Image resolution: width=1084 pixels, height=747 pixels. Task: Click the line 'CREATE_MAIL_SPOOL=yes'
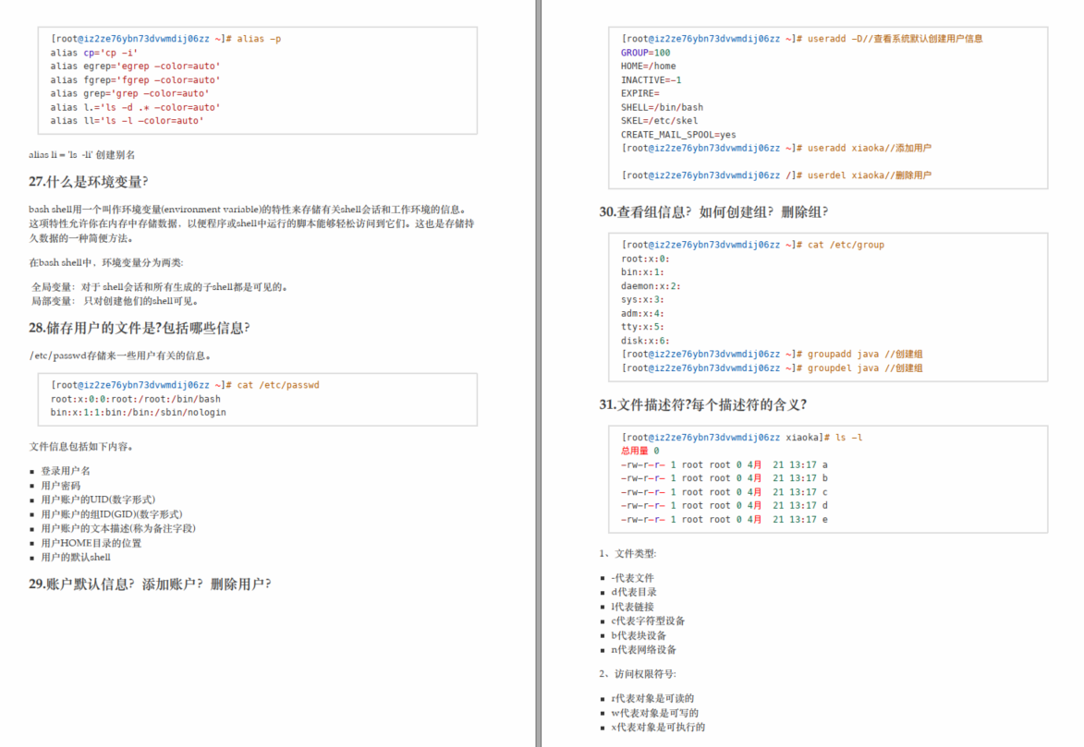pyautogui.click(x=678, y=135)
